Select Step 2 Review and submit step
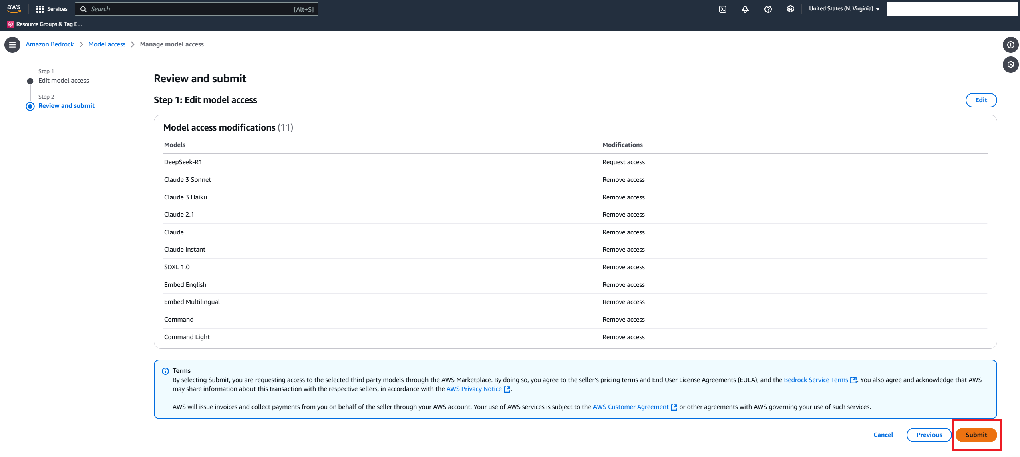Image resolution: width=1020 pixels, height=457 pixels. coord(66,106)
